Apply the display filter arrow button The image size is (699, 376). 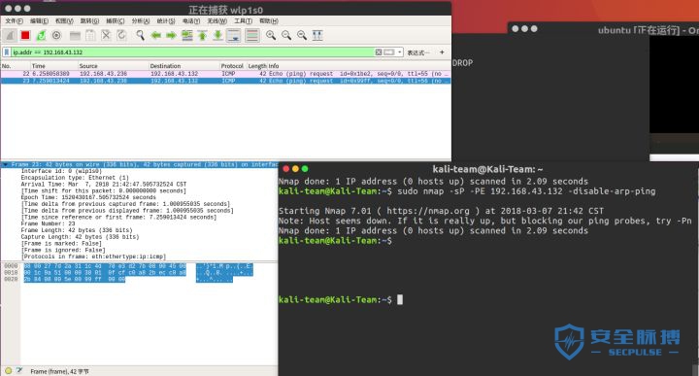[x=389, y=52]
